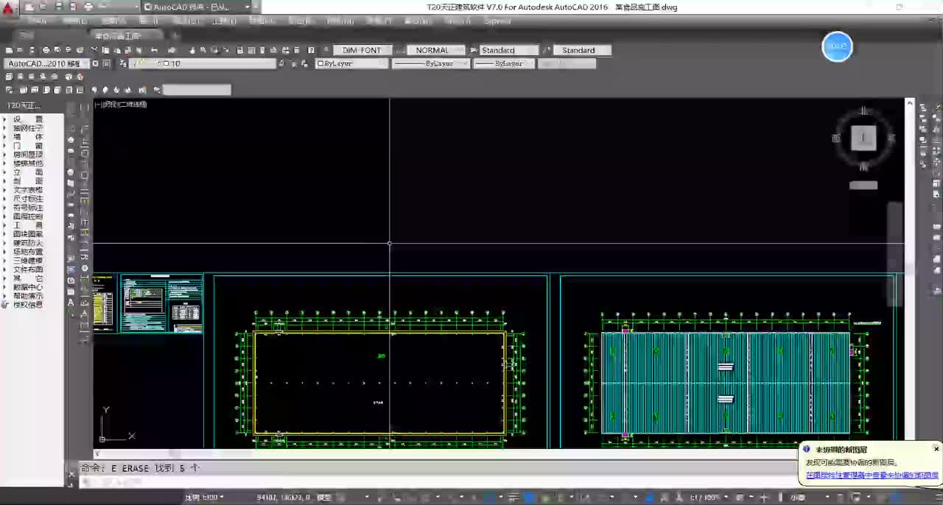Image resolution: width=943 pixels, height=505 pixels.
Task: Click New drawing icon in standard toolbar
Action: [x=9, y=50]
